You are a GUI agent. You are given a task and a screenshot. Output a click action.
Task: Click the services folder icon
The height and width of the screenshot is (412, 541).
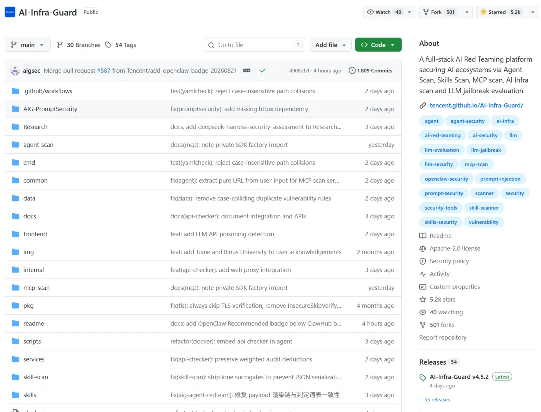15,359
